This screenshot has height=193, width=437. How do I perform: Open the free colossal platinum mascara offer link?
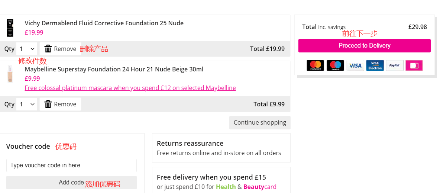[x=130, y=88]
